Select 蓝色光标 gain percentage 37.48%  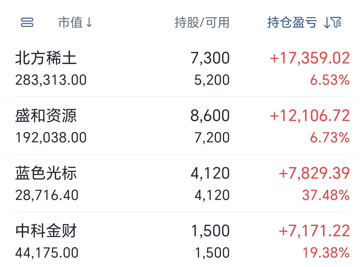tap(326, 195)
